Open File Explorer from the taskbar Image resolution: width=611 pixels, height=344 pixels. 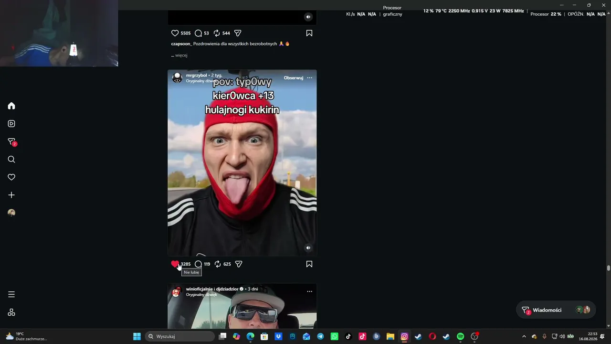click(390, 336)
